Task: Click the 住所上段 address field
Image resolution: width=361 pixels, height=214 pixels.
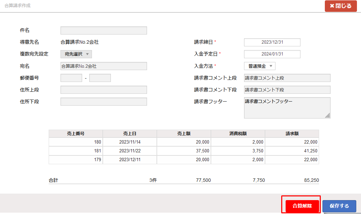Action: click(103, 89)
